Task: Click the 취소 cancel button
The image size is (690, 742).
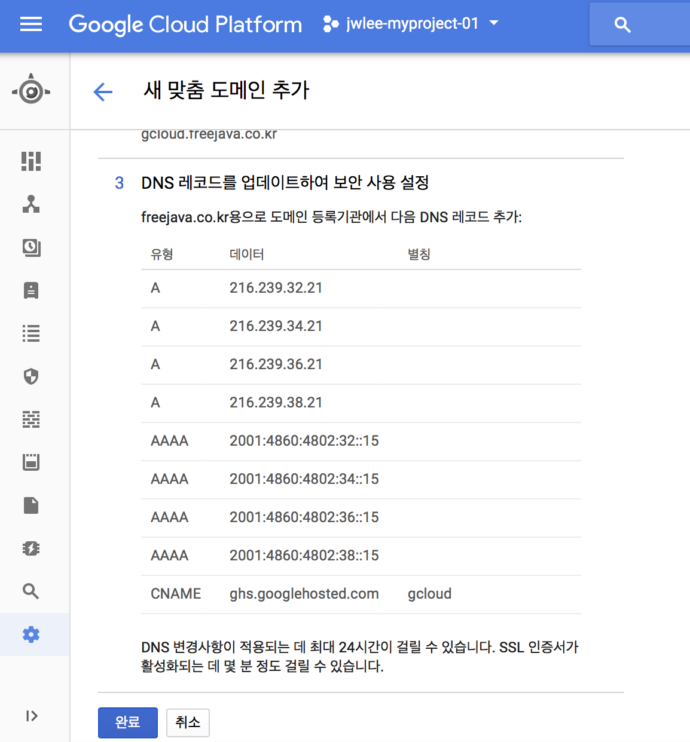Action: pyautogui.click(x=188, y=722)
